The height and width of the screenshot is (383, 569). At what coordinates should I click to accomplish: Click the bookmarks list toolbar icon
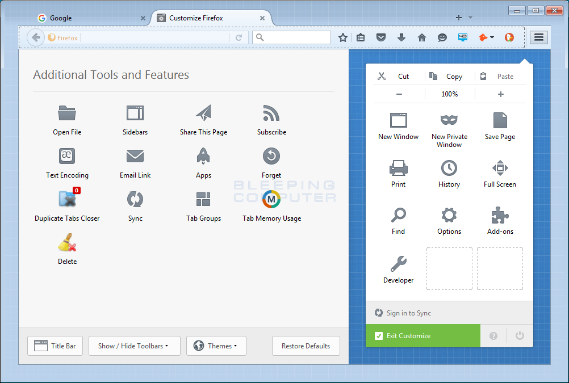click(361, 37)
